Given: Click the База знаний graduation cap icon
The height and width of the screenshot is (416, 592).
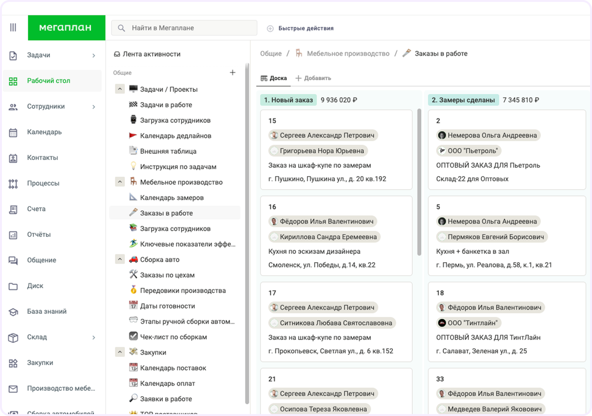Looking at the screenshot, I should click(x=13, y=312).
